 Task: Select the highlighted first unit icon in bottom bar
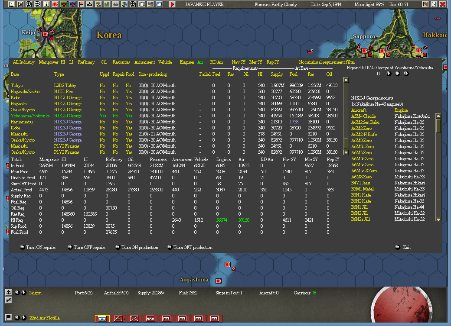tap(102, 318)
